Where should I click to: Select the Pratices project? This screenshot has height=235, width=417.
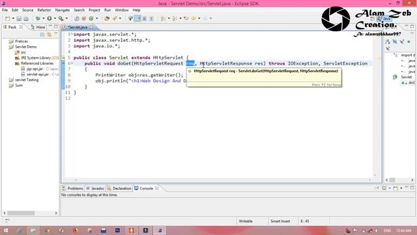pyautogui.click(x=18, y=41)
